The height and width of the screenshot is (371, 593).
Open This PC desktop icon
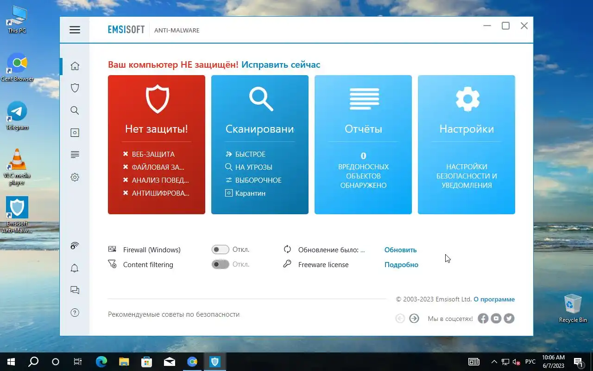[x=17, y=19]
